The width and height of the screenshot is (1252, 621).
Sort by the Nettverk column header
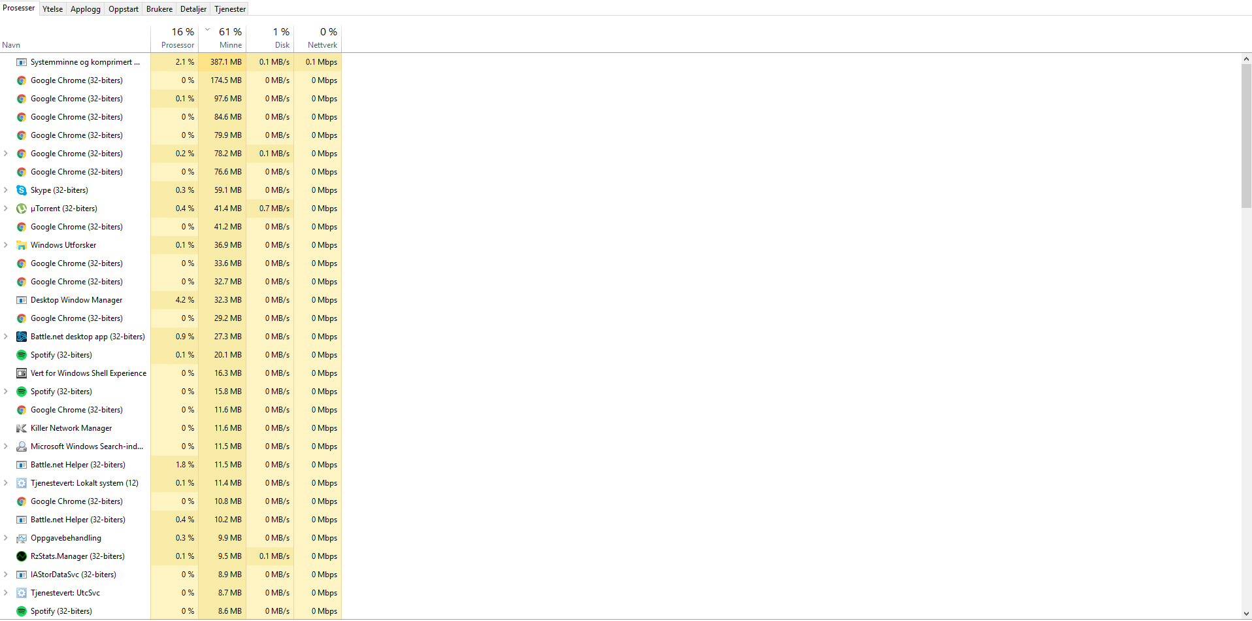318,39
